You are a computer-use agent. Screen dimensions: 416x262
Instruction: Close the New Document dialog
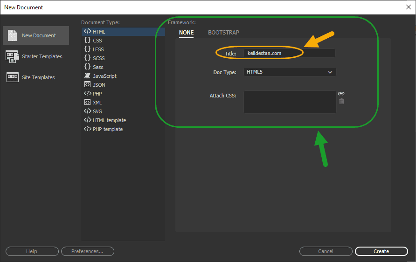coord(409,7)
